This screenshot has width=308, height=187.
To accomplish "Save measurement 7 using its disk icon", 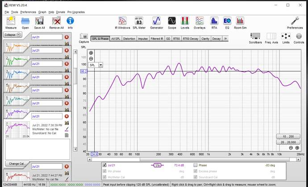I will (67, 123).
